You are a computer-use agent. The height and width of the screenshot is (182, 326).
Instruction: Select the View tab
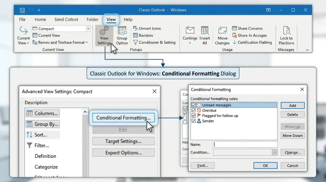pyautogui.click(x=111, y=19)
